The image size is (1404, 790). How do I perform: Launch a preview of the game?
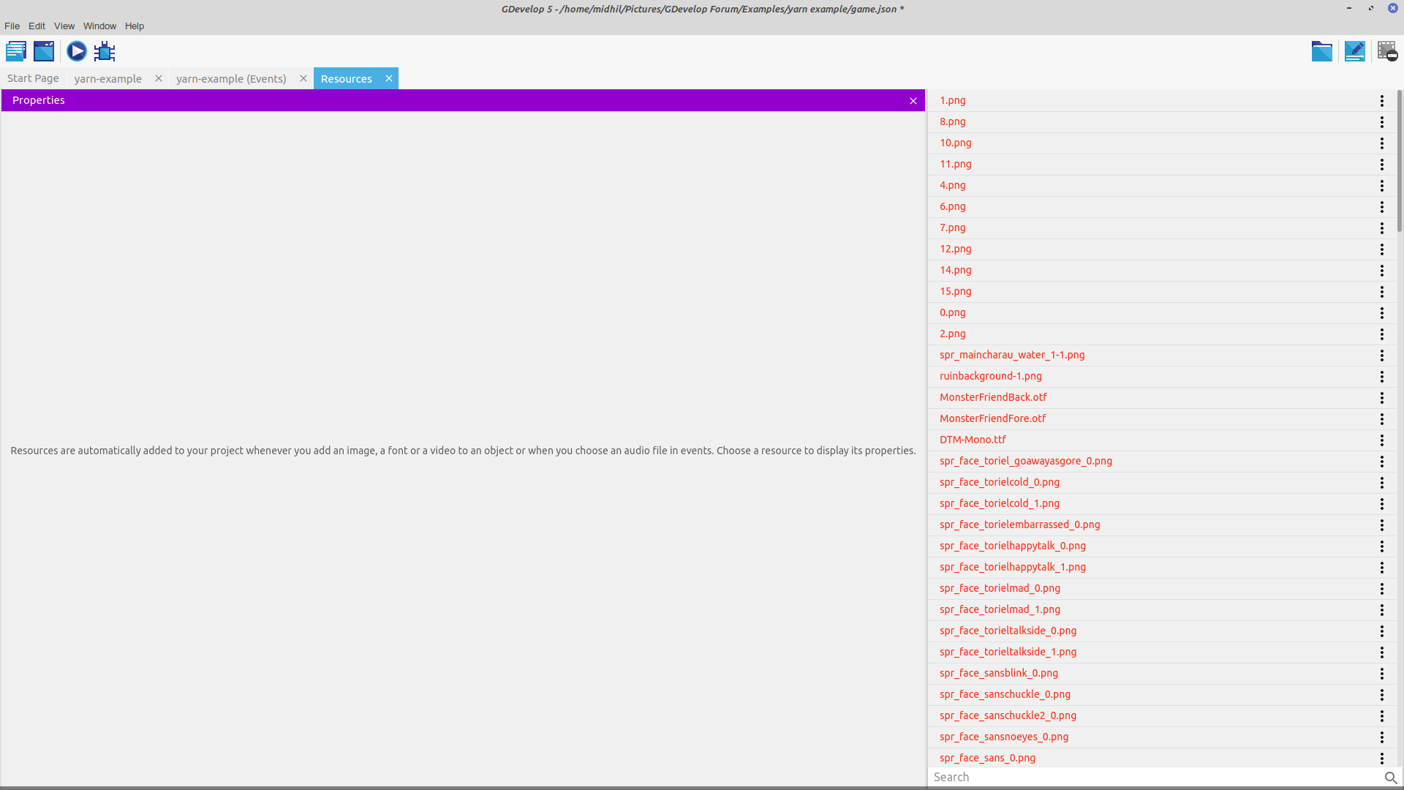[77, 51]
